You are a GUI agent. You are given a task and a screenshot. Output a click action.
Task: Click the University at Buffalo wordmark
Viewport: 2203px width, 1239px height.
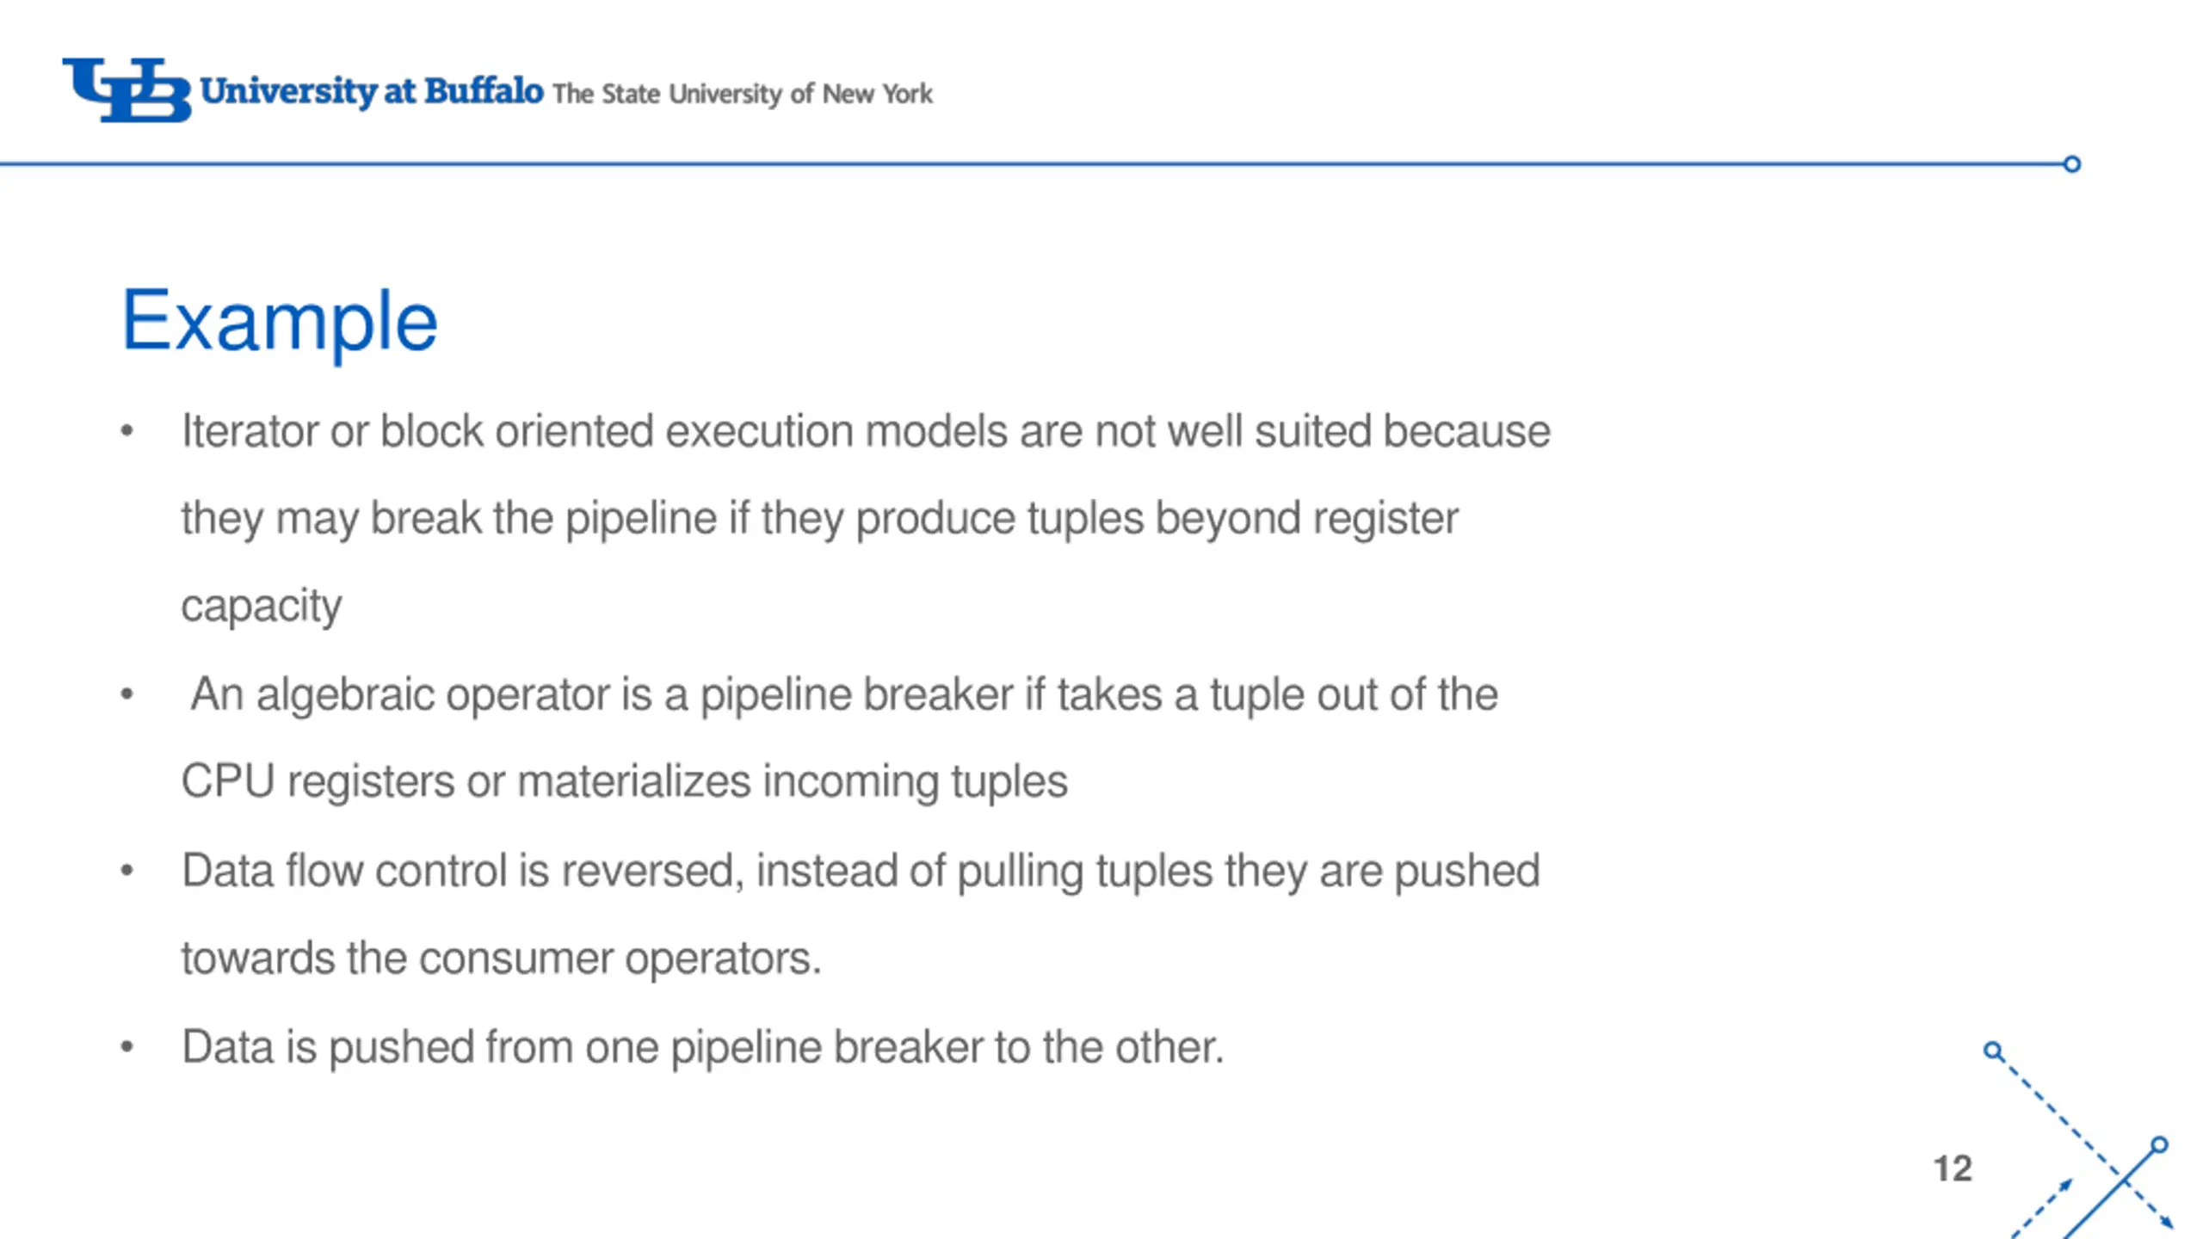click(372, 91)
